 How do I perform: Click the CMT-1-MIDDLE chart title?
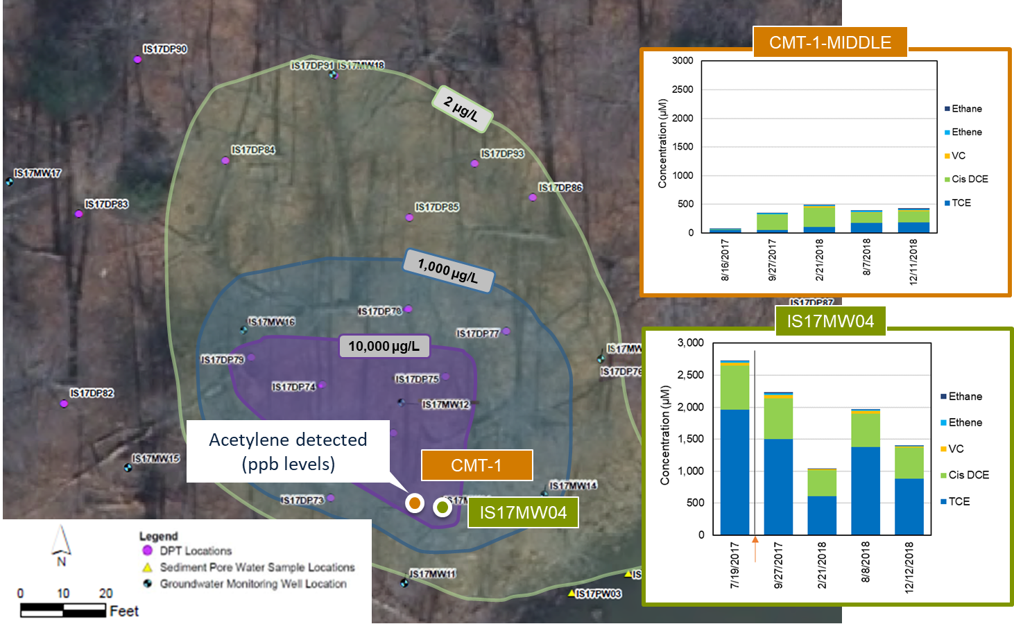830,42
